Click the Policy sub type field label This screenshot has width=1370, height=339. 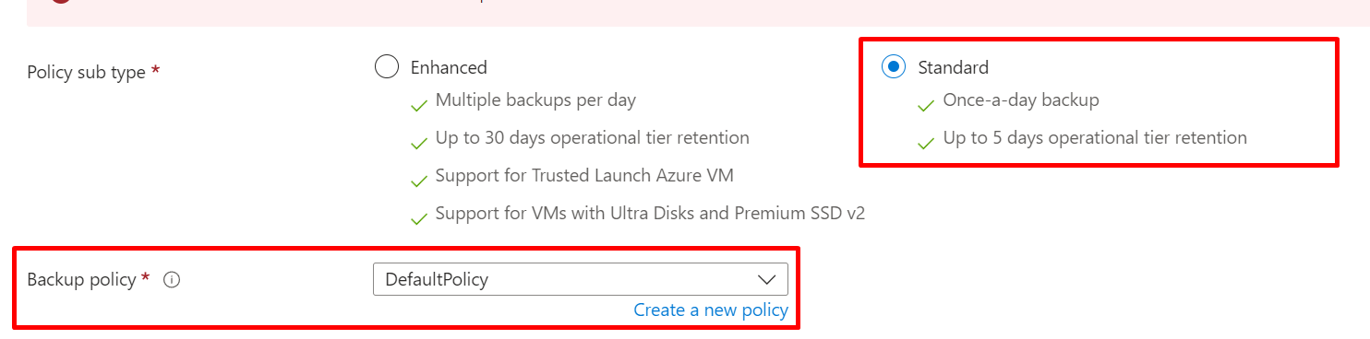(x=87, y=72)
